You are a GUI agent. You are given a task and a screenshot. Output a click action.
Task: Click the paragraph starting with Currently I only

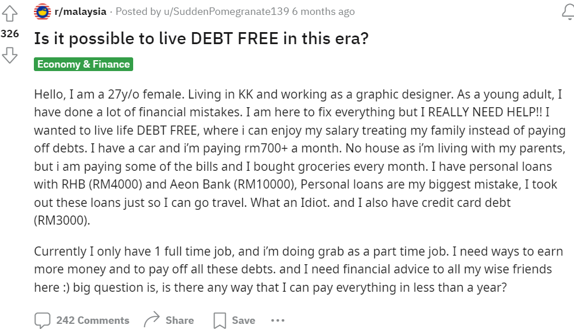coord(298,269)
